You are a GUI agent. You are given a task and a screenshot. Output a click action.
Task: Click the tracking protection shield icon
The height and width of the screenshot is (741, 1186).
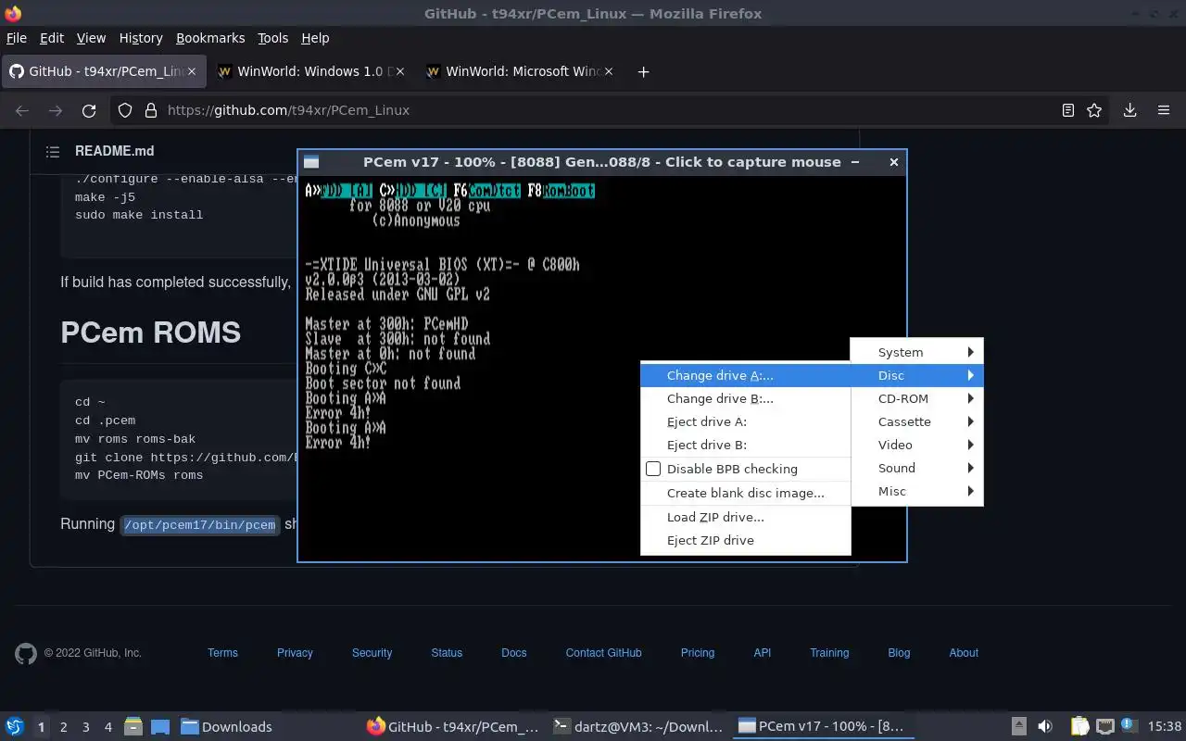125,110
